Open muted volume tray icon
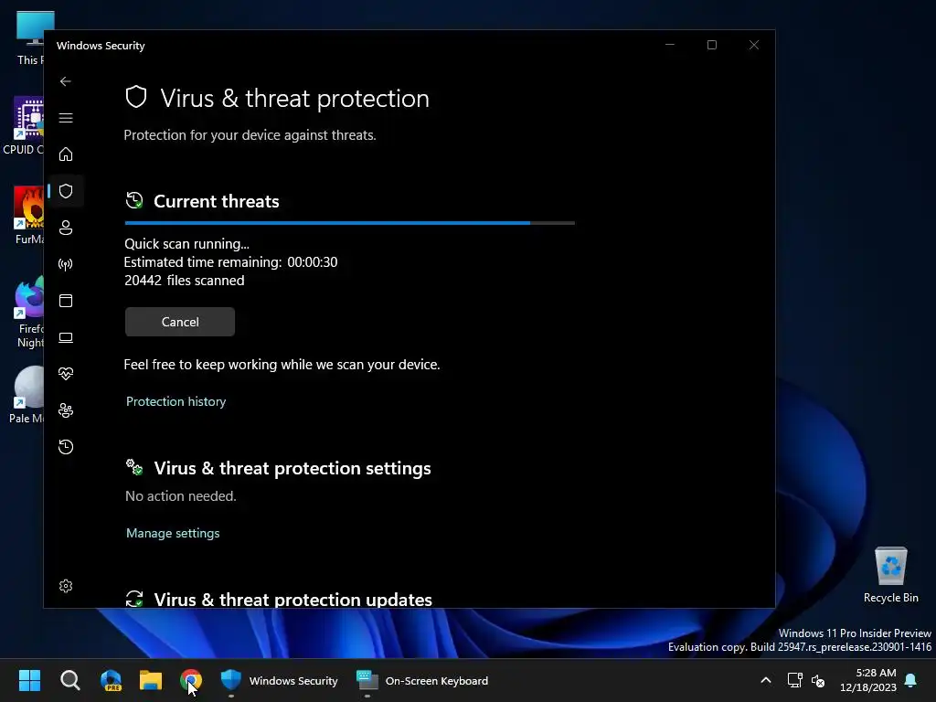 tap(818, 680)
